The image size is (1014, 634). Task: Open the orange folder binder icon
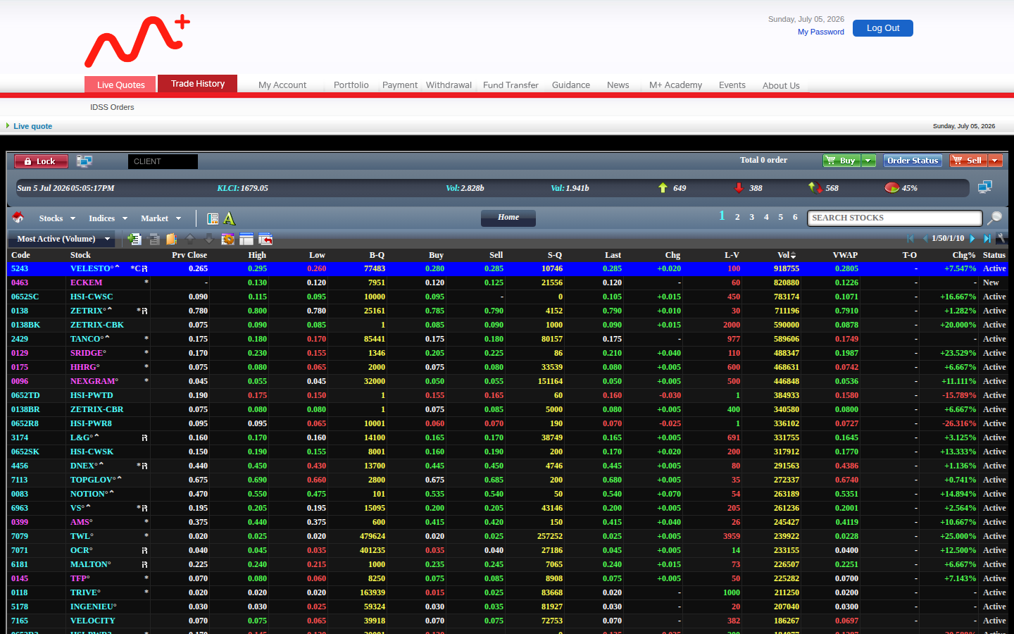(x=172, y=239)
